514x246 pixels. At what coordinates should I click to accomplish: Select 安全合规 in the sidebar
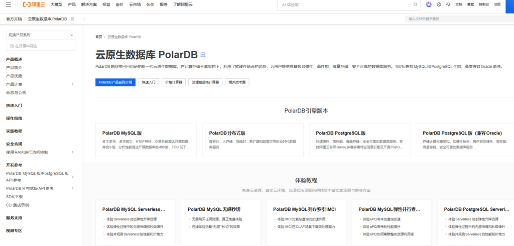14,144
